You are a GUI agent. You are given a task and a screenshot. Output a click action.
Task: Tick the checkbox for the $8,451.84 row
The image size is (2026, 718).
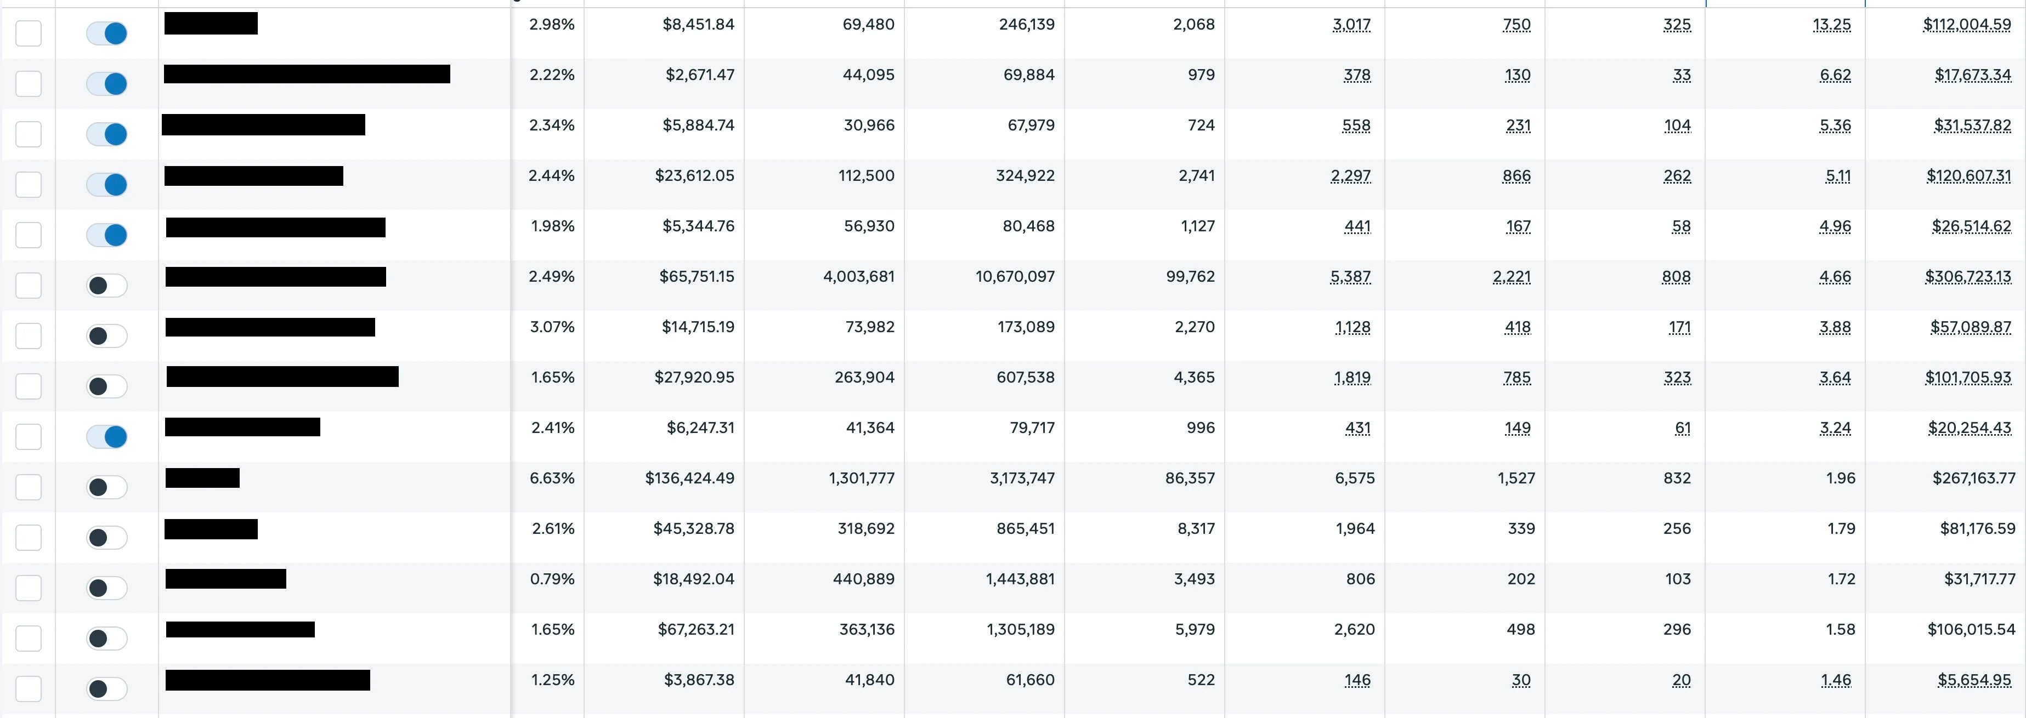pos(29,34)
